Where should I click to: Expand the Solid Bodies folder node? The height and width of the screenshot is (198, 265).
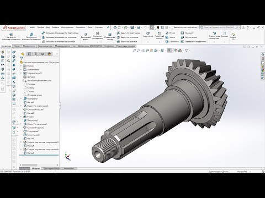tap(21, 73)
